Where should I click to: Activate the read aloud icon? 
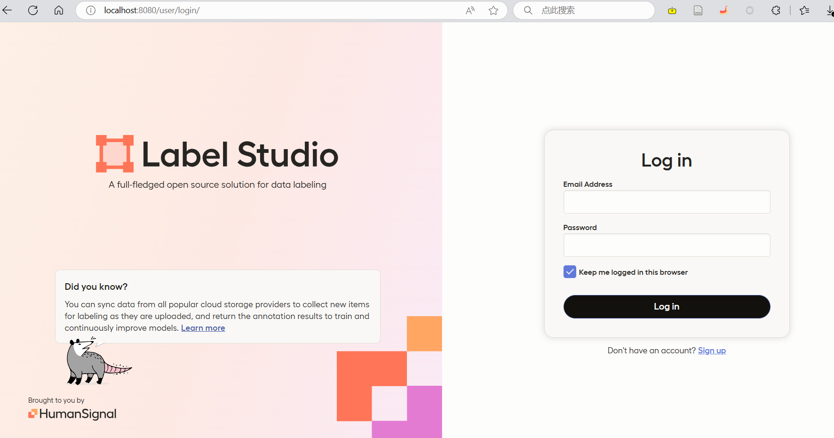point(470,10)
